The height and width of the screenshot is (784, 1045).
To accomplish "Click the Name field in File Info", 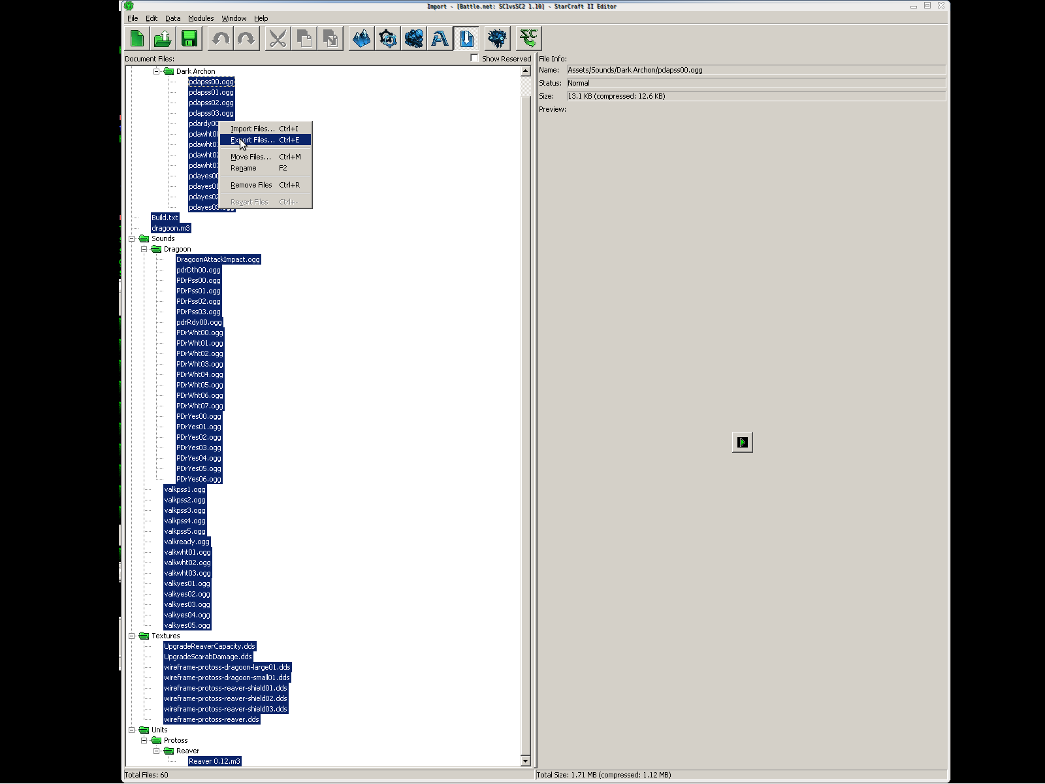I will pos(756,70).
